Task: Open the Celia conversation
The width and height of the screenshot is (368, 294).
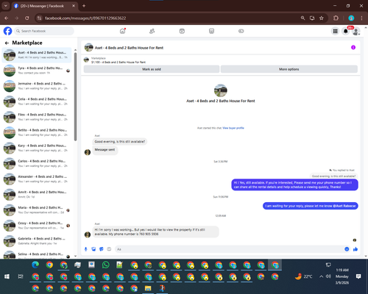Action: pyautogui.click(x=37, y=101)
